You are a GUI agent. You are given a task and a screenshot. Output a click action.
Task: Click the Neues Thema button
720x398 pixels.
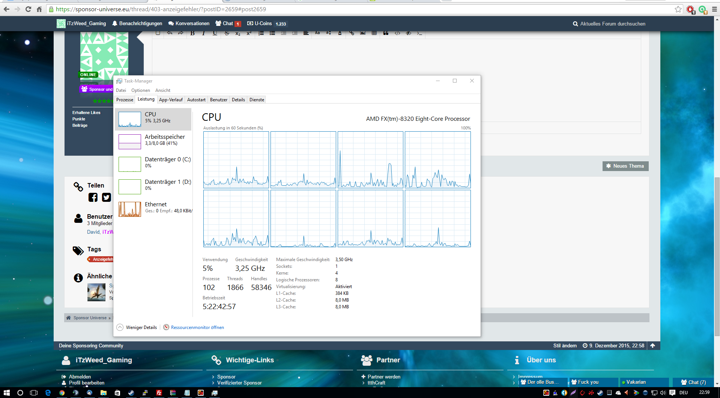click(625, 166)
